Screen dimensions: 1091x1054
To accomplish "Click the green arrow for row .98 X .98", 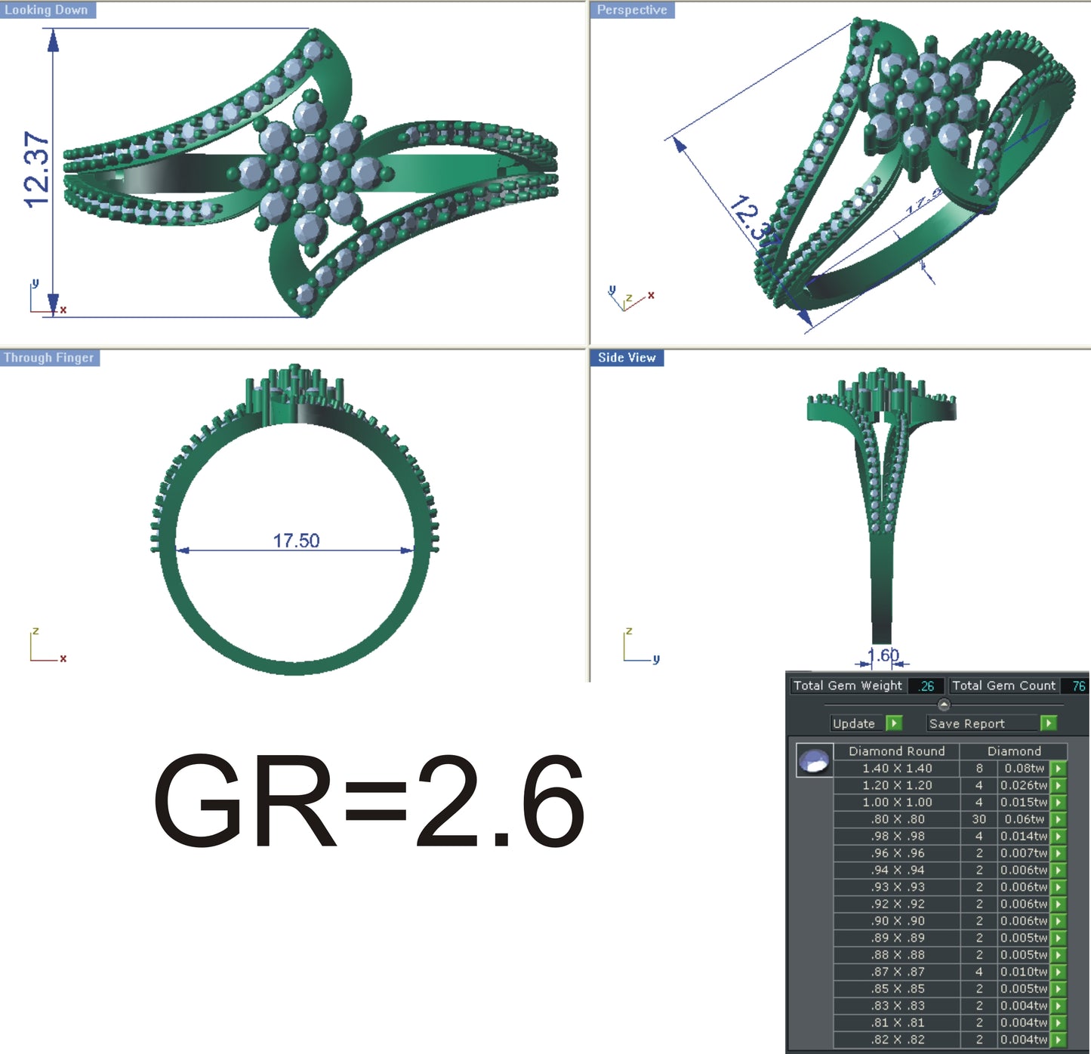I will coord(1058,837).
